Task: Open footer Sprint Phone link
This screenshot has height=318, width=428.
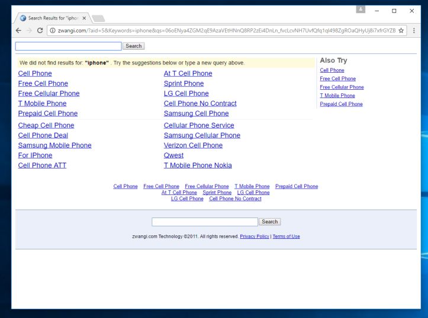Action: click(x=217, y=193)
